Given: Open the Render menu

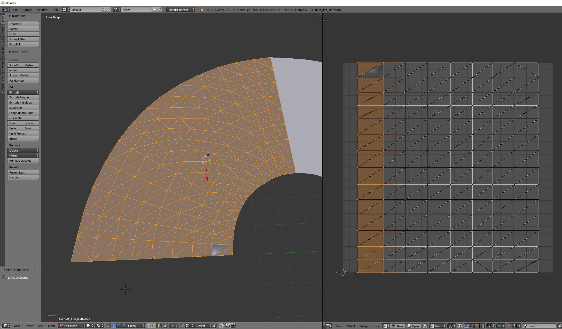Looking at the screenshot, I should 27,10.
